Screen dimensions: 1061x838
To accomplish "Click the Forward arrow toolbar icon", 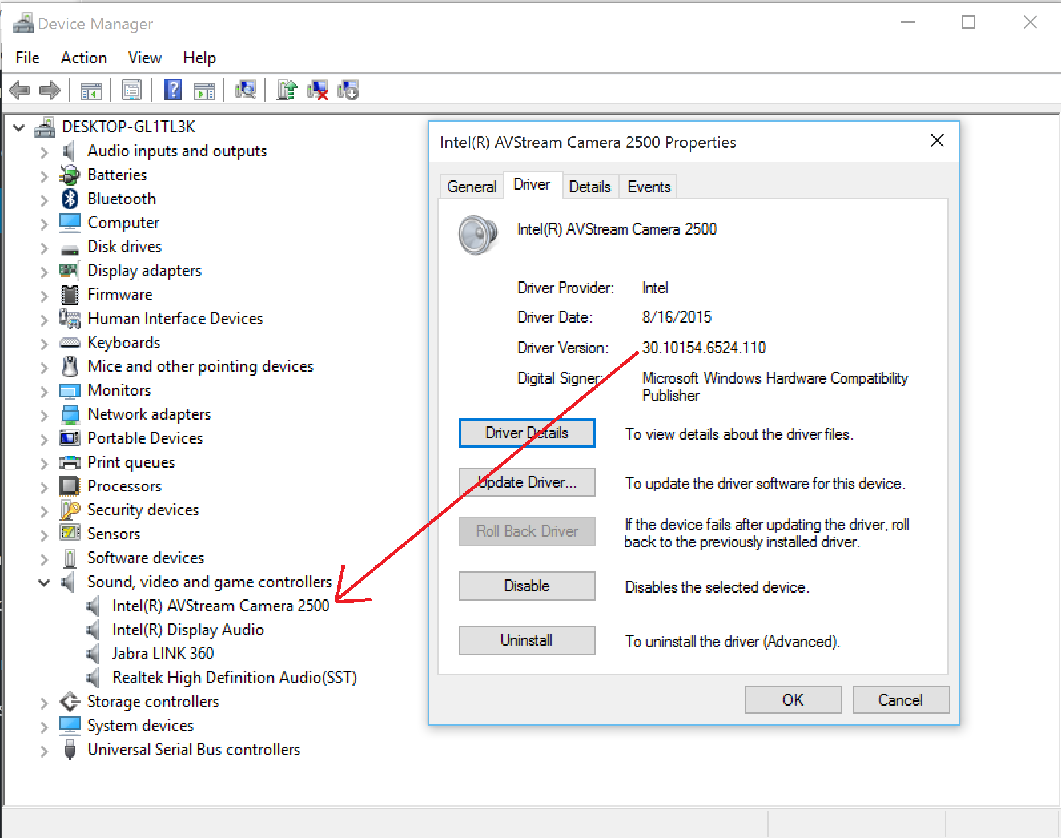I will tap(50, 90).
